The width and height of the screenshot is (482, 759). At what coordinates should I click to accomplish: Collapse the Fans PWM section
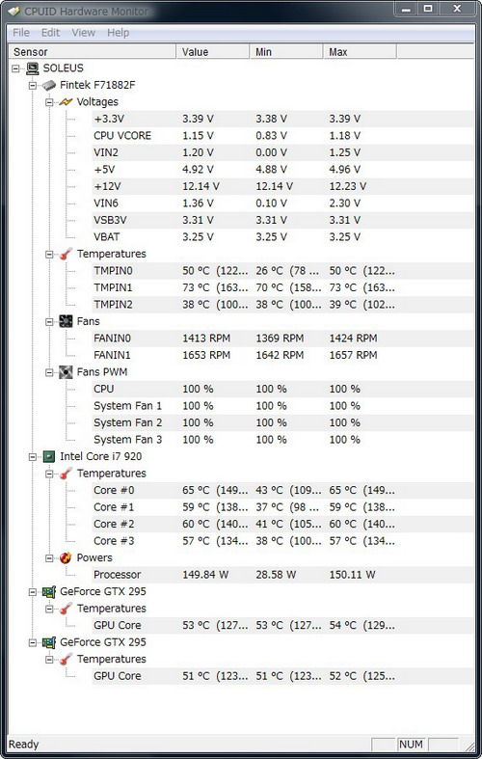tap(49, 372)
